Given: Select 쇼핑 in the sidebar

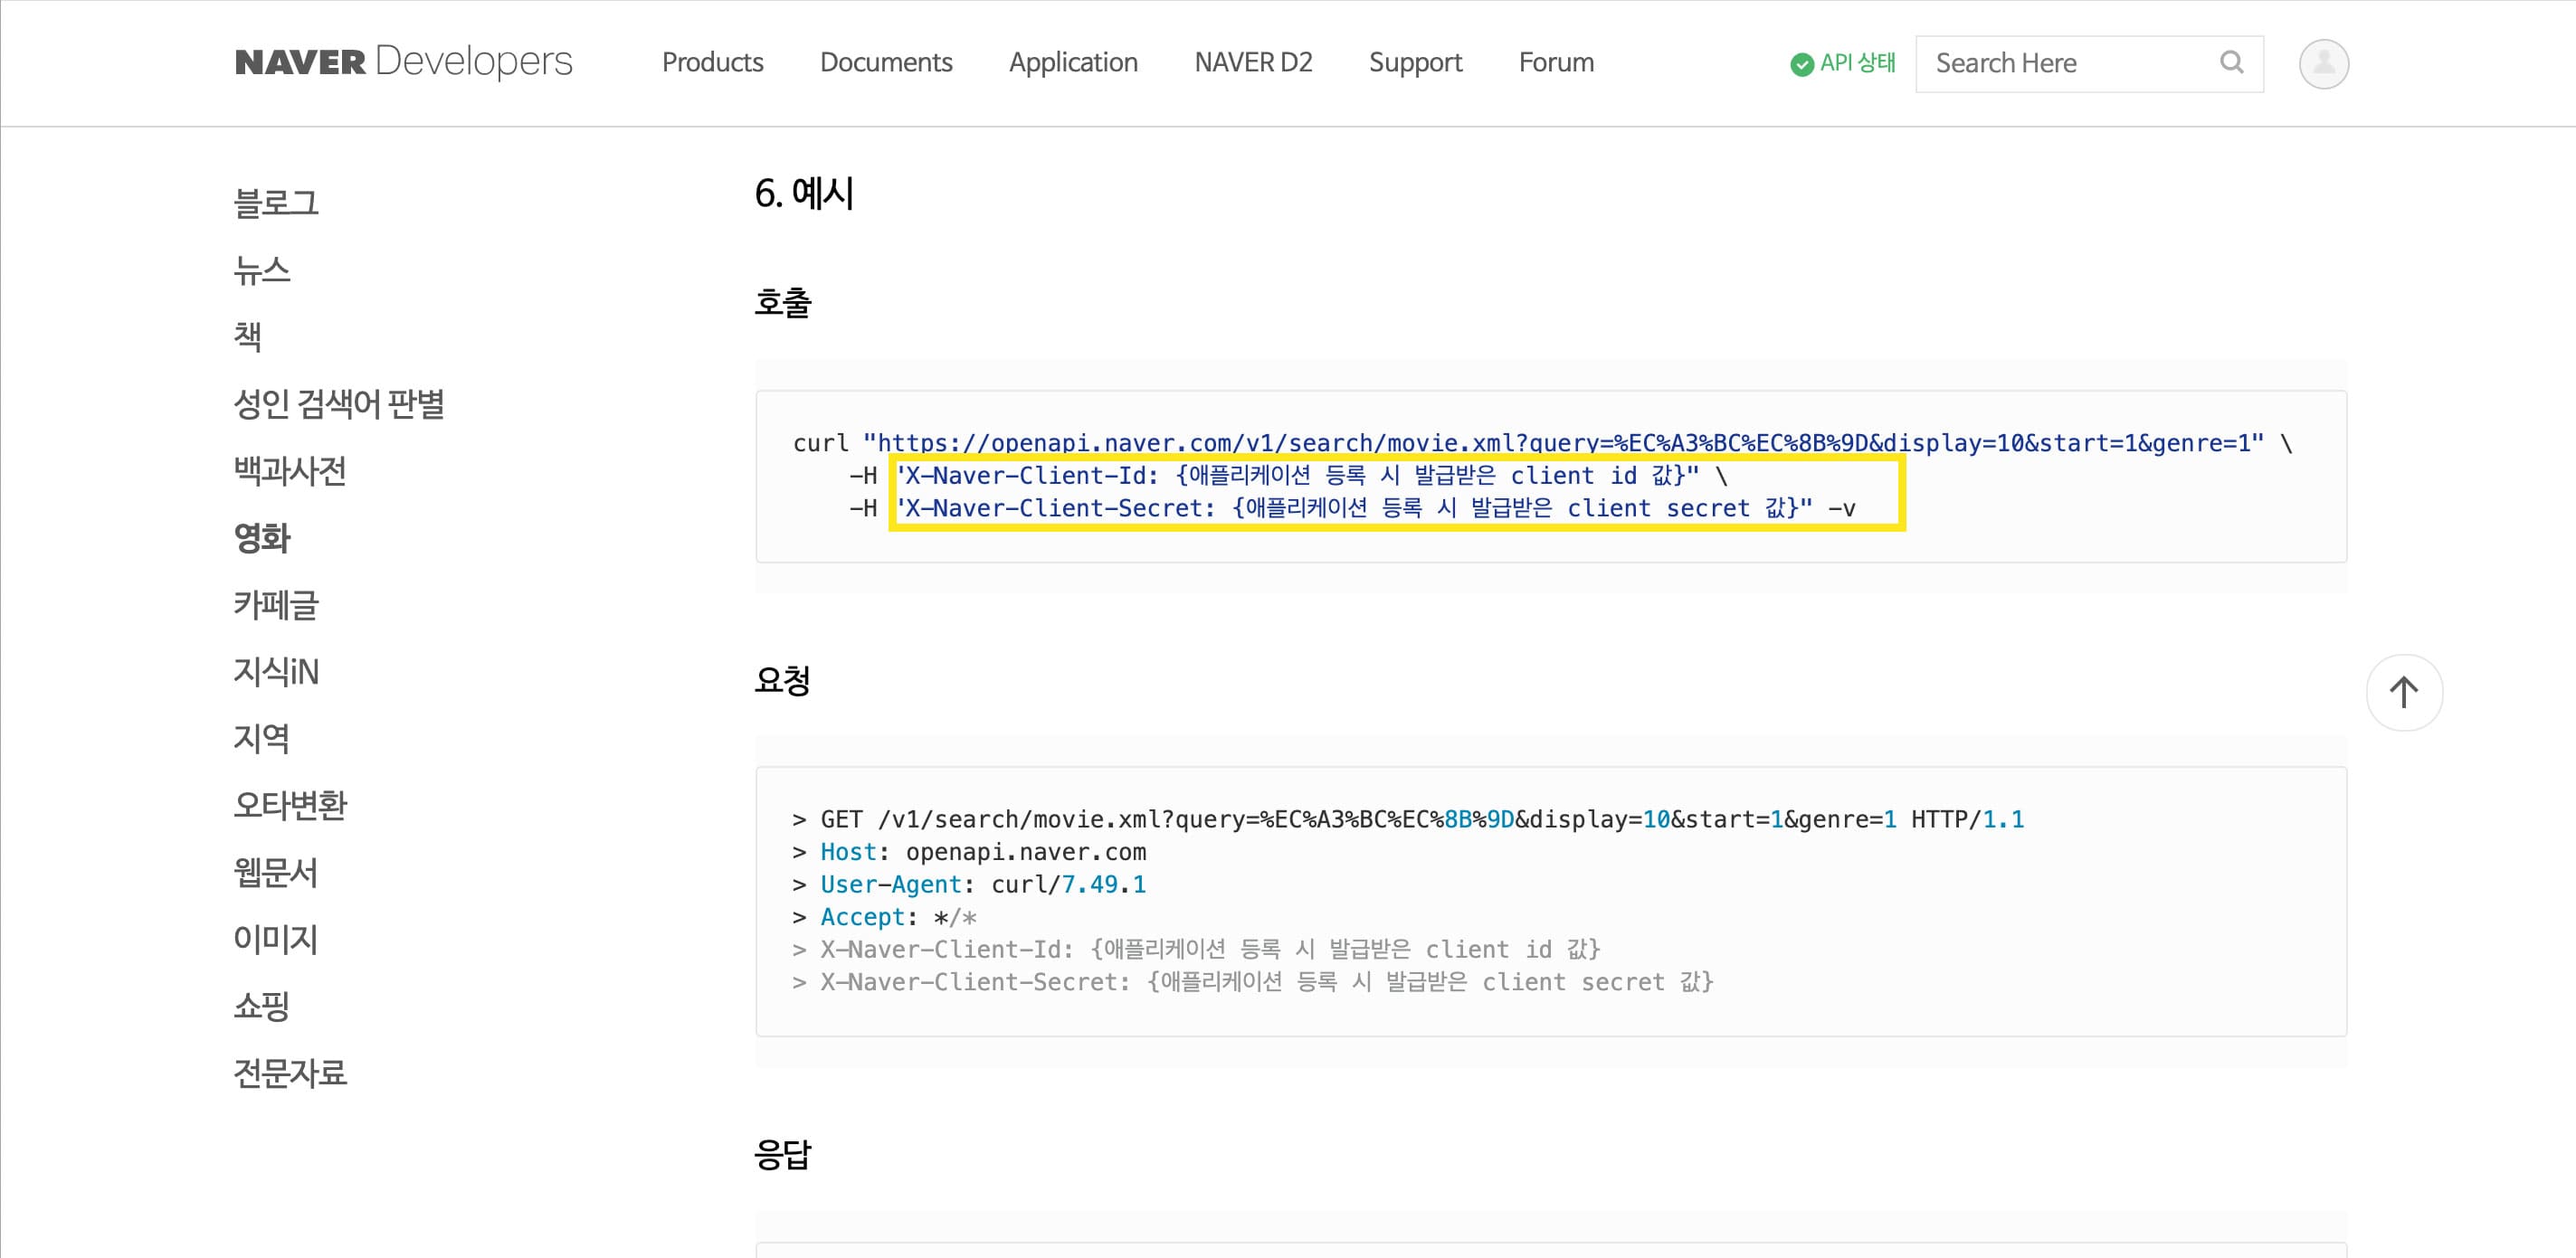Looking at the screenshot, I should coord(261,1005).
